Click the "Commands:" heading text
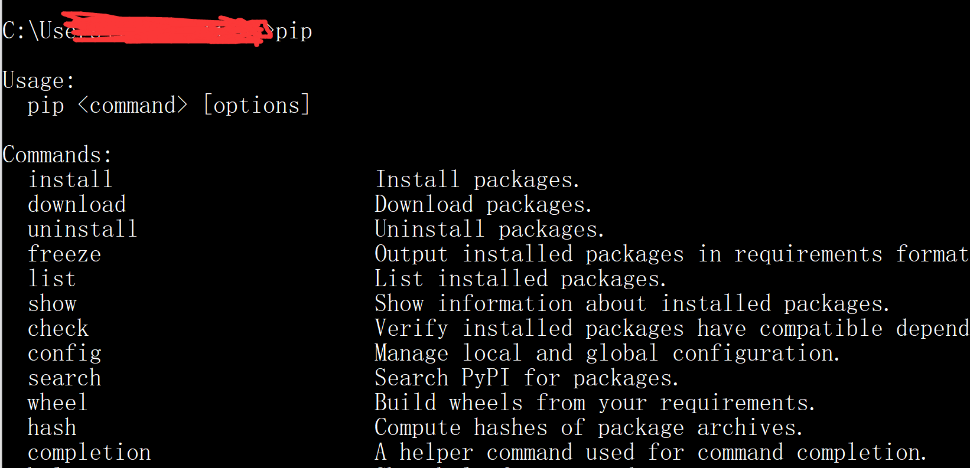 point(57,155)
